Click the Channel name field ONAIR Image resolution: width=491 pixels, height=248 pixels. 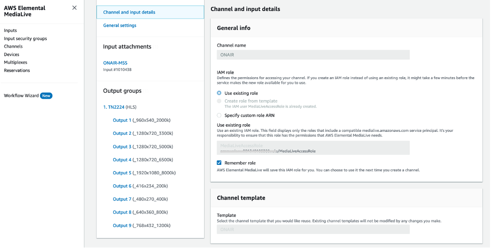pyautogui.click(x=313, y=55)
